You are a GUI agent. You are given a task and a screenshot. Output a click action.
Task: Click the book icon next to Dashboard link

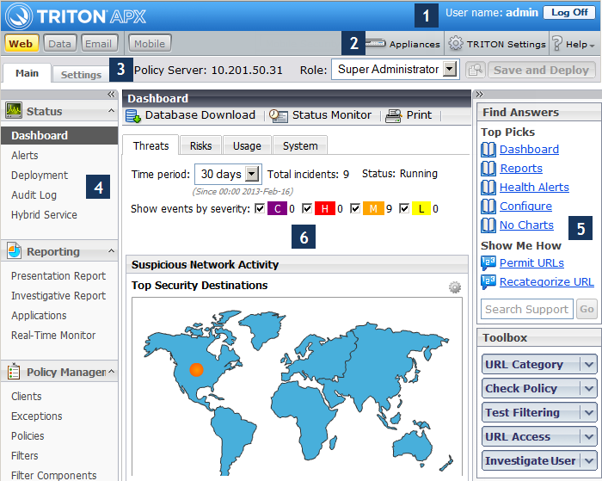pyautogui.click(x=488, y=150)
